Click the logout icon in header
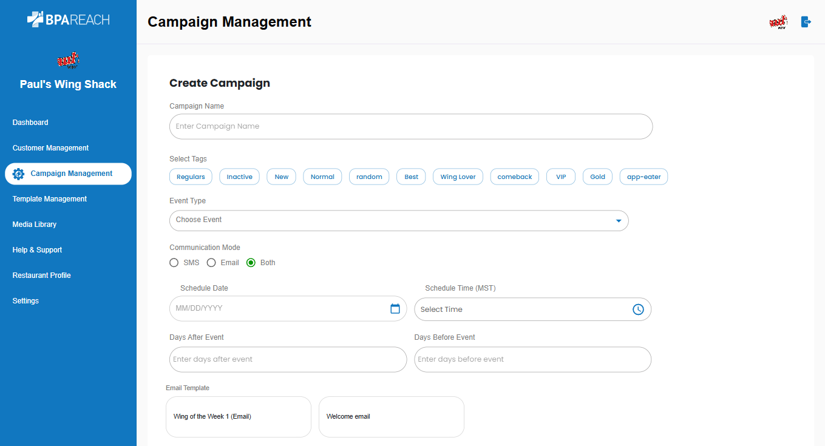Image resolution: width=825 pixels, height=446 pixels. coord(806,22)
